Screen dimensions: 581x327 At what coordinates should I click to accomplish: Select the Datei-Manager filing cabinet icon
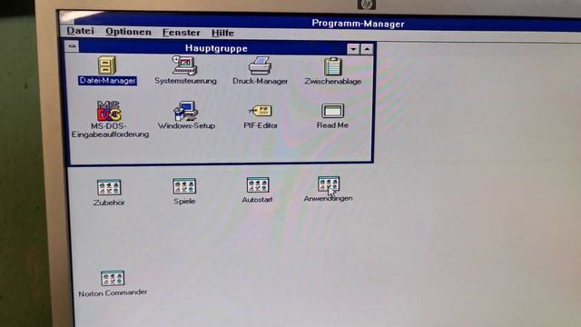(x=107, y=65)
